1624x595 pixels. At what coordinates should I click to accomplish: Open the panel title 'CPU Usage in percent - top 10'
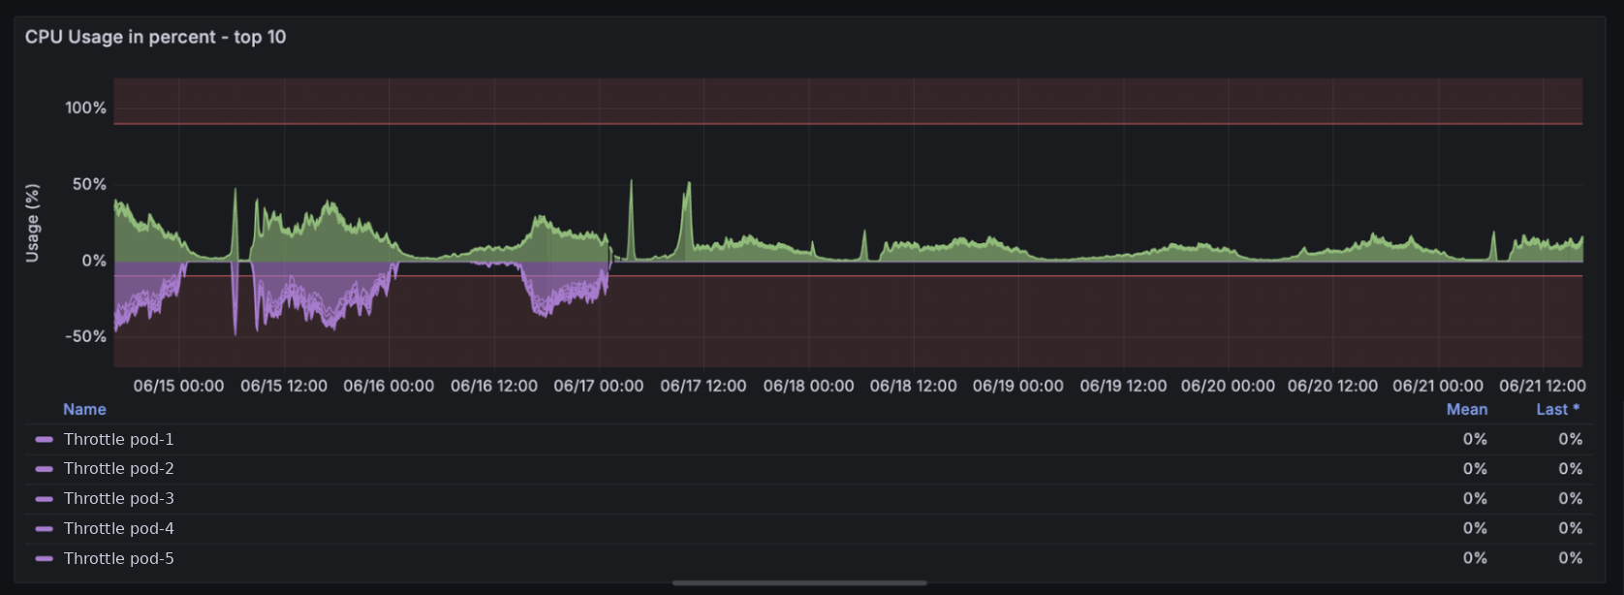pyautogui.click(x=156, y=37)
